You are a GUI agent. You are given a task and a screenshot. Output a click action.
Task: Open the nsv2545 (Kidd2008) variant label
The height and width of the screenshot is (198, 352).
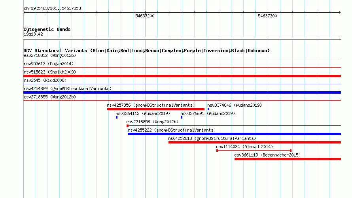[45, 80]
